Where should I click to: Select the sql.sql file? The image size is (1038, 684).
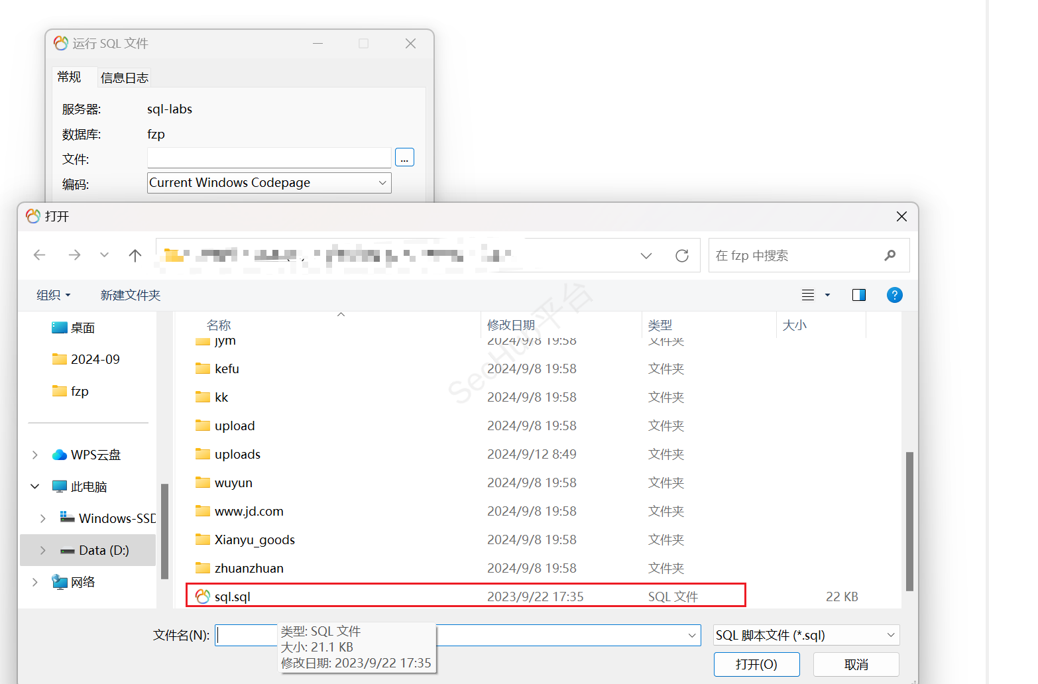click(233, 597)
